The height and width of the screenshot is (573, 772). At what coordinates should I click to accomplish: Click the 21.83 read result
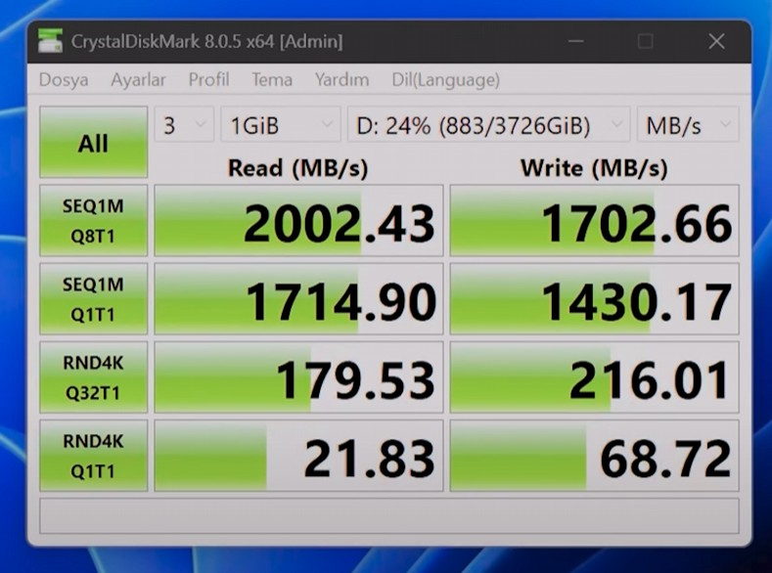[298, 456]
